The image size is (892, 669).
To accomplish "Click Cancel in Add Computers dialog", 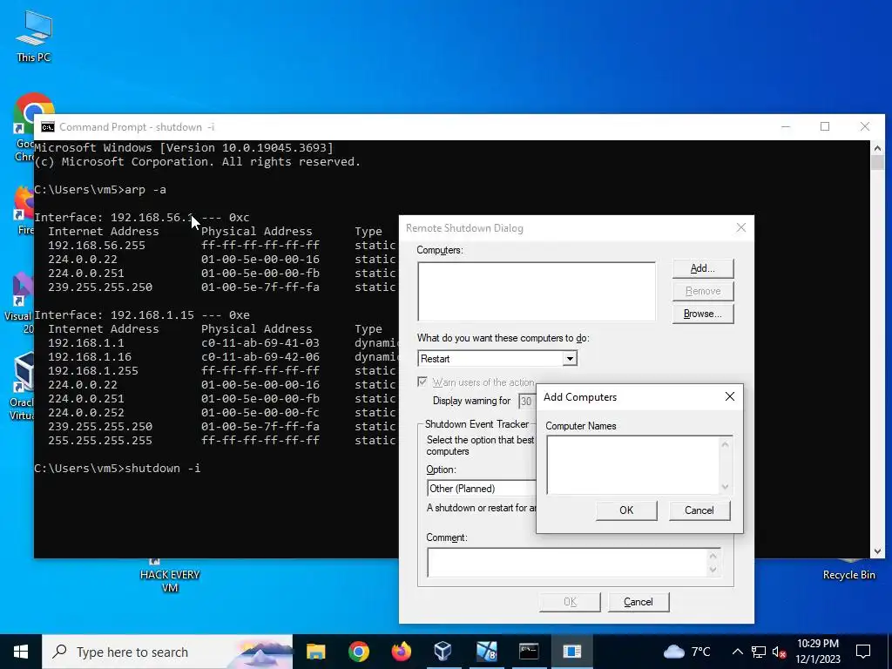I will tap(699, 510).
